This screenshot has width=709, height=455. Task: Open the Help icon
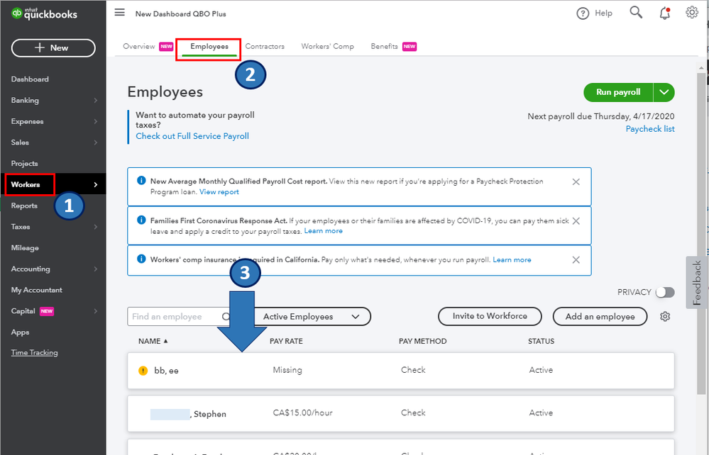pyautogui.click(x=583, y=13)
